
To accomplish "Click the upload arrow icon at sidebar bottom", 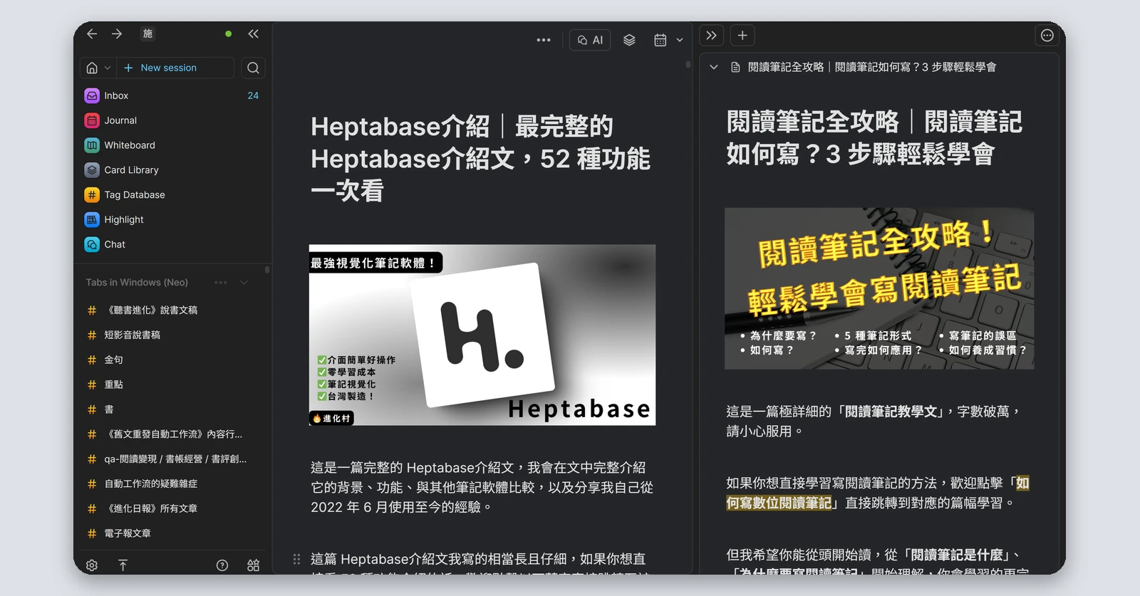I will pyautogui.click(x=123, y=565).
